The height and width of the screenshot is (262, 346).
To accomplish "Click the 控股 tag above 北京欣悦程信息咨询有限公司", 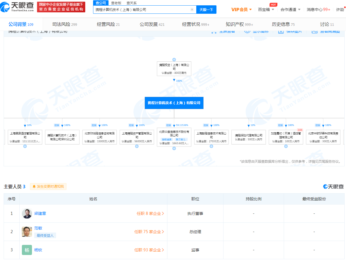I will (x=94, y=125).
